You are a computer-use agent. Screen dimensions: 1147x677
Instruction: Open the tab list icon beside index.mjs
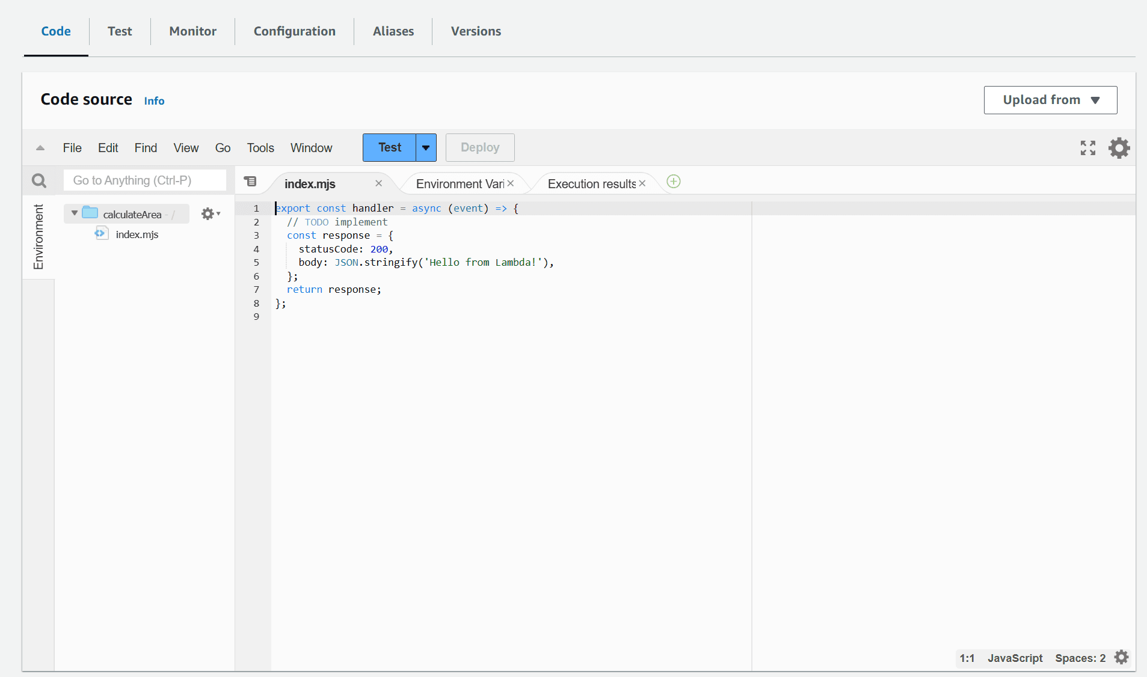tap(250, 182)
